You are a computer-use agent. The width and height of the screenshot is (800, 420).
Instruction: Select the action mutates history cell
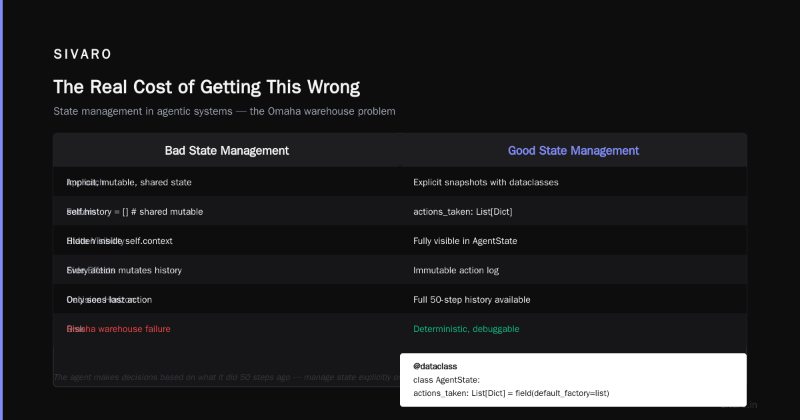point(124,270)
